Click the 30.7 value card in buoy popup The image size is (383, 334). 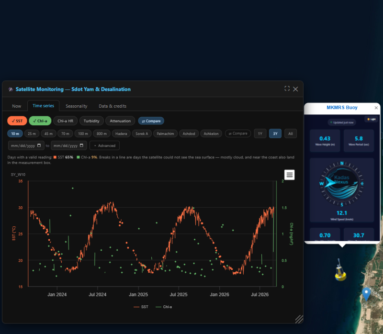[359, 234]
